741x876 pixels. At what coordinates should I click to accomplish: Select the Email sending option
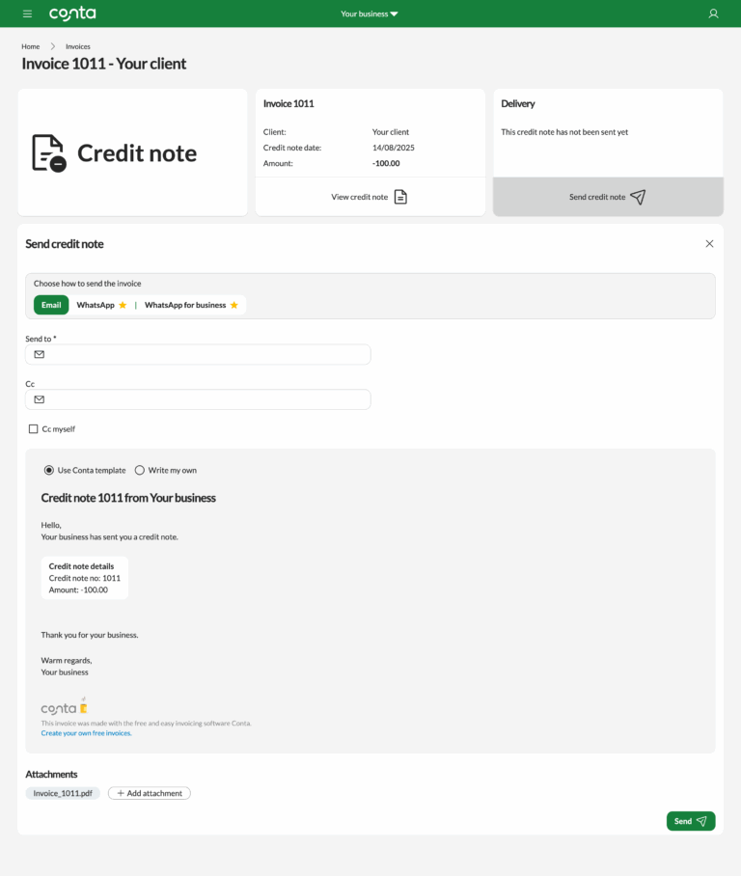(x=50, y=304)
